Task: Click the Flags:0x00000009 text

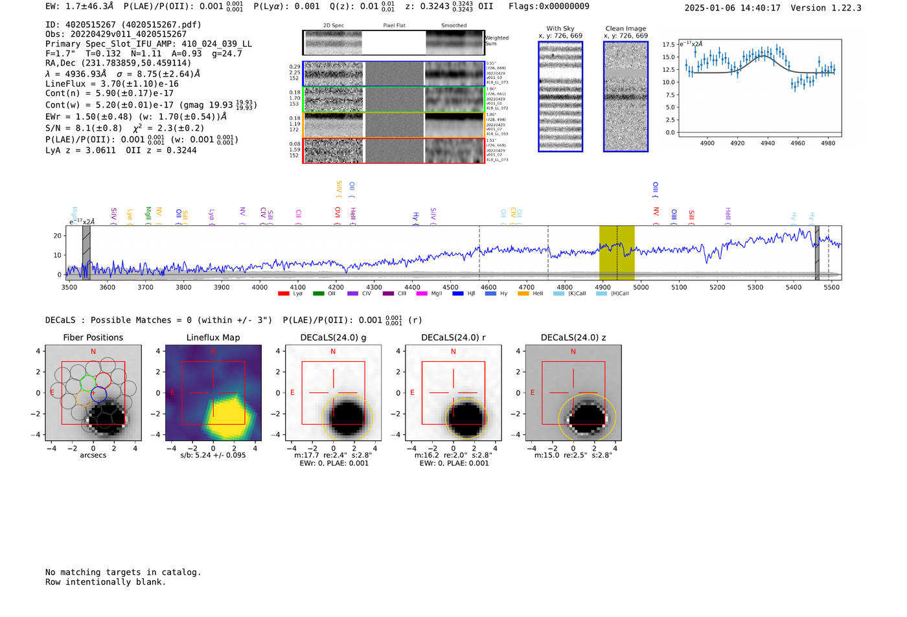Action: (x=549, y=6)
